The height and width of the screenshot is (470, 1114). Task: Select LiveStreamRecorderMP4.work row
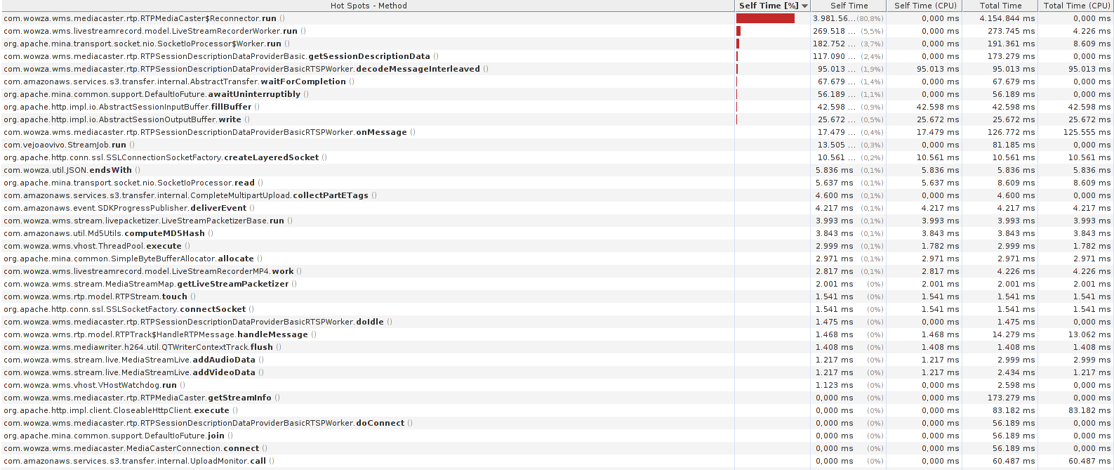pos(557,271)
